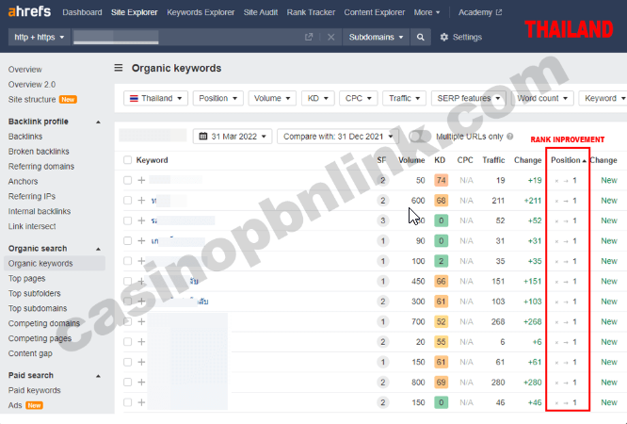Click the help icon beside Multiple URLs only
The width and height of the screenshot is (627, 424).
click(510, 136)
